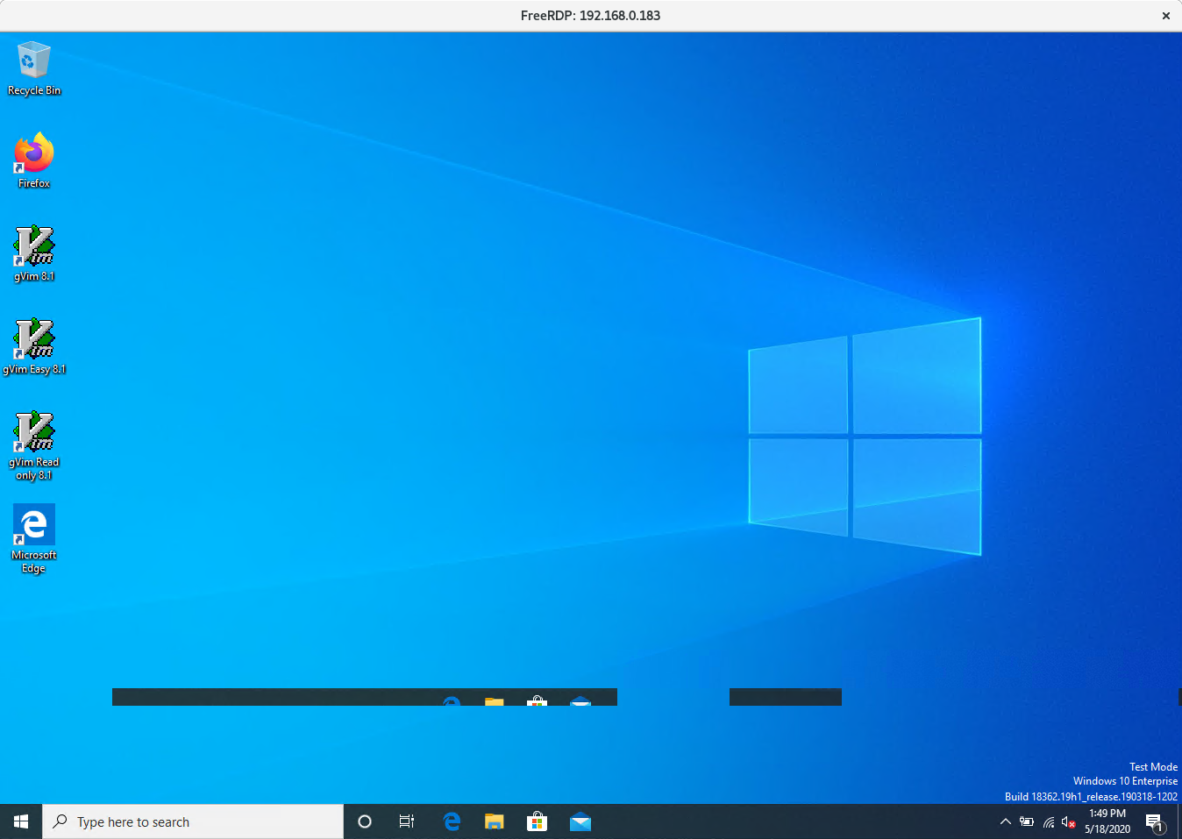Screen dimensions: 1182x839
Task: Unmute the system speaker
Action: click(1069, 821)
